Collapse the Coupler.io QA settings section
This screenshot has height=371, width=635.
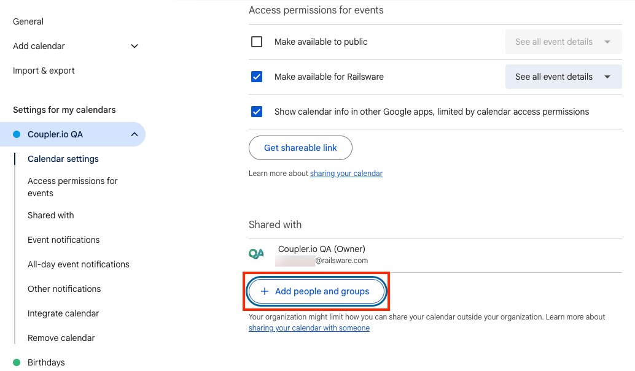pyautogui.click(x=134, y=134)
